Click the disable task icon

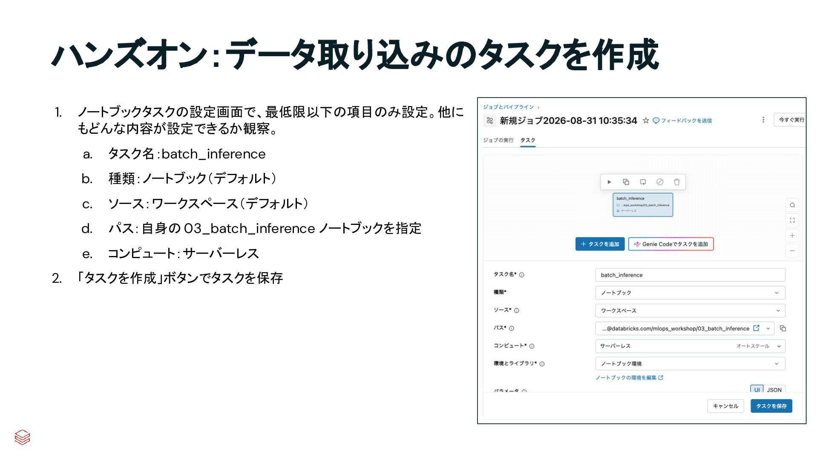point(659,182)
